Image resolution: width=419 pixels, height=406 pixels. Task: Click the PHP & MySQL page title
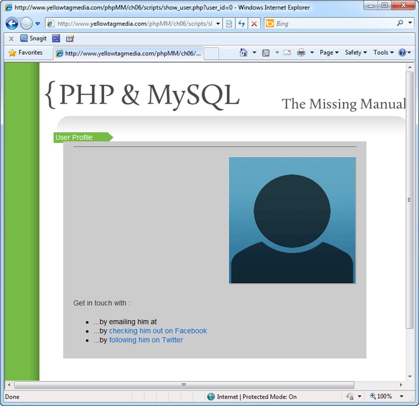[x=142, y=96]
